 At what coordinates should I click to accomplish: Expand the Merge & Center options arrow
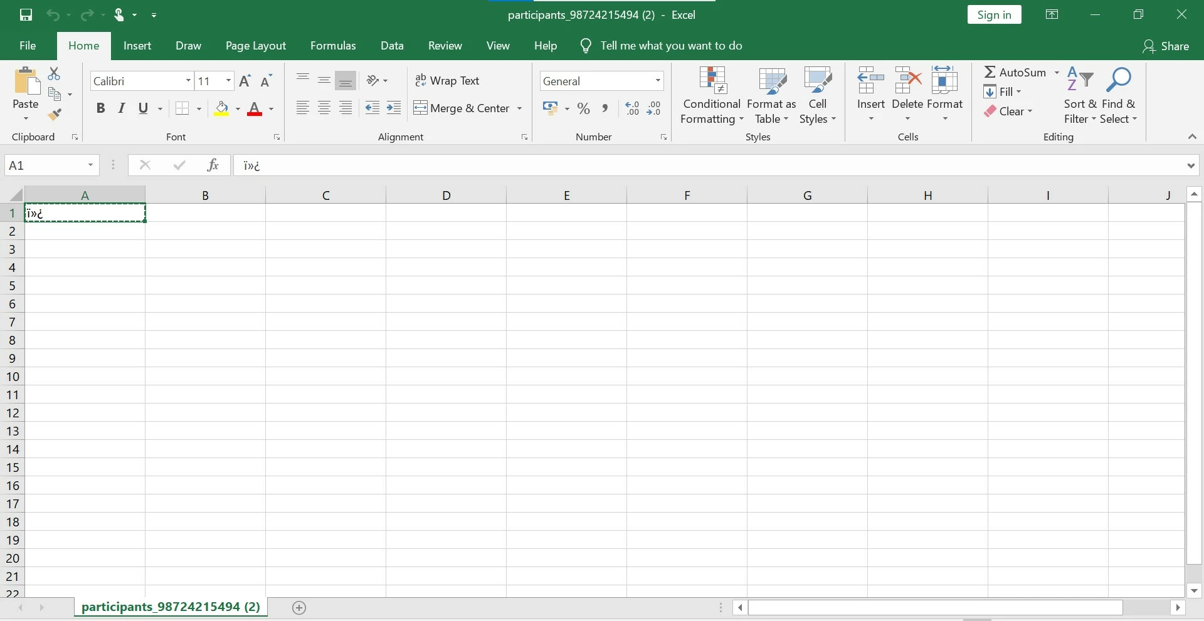pyautogui.click(x=519, y=108)
